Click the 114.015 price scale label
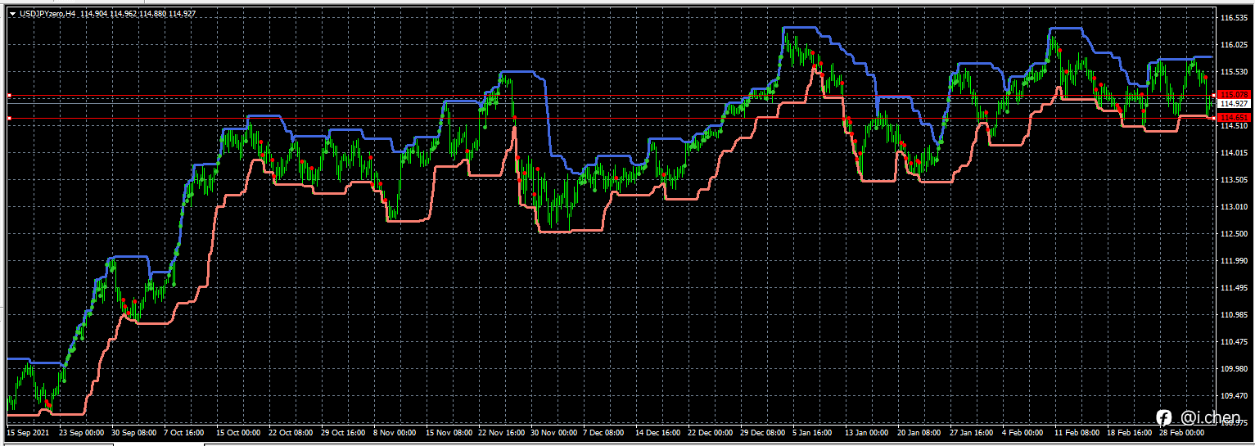 point(1233,152)
